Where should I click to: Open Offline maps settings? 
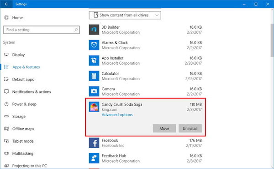(23, 129)
